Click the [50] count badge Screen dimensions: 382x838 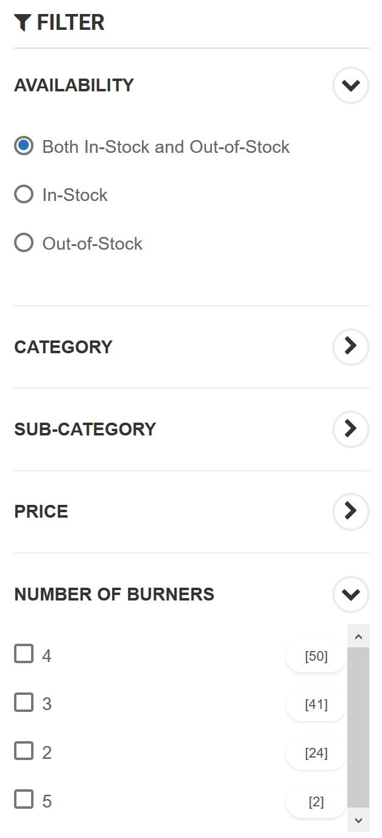point(316,657)
